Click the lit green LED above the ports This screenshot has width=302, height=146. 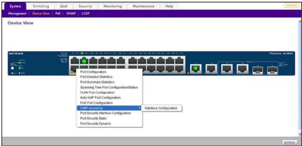pyautogui.click(x=82, y=53)
